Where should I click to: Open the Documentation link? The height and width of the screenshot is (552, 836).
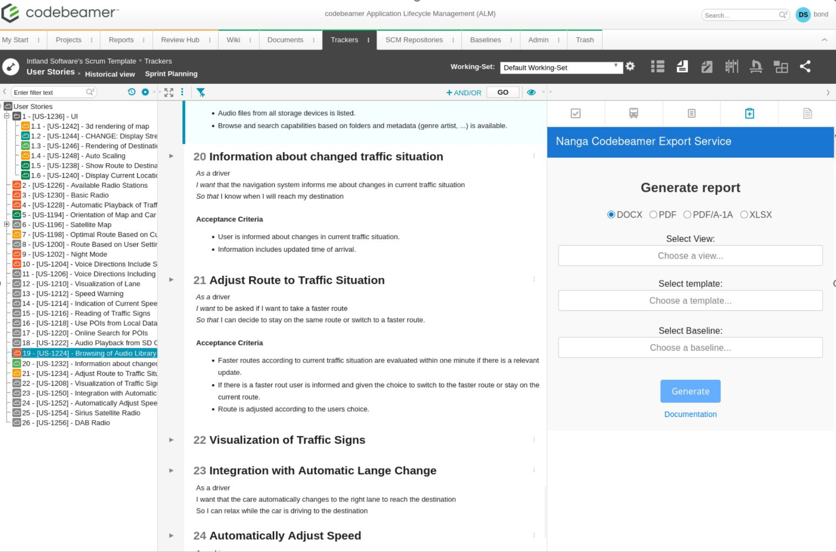point(690,414)
